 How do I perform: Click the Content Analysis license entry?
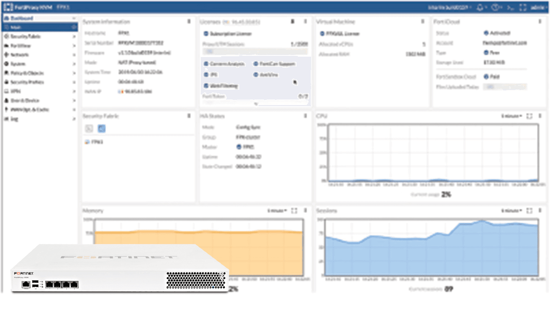pyautogui.click(x=225, y=64)
